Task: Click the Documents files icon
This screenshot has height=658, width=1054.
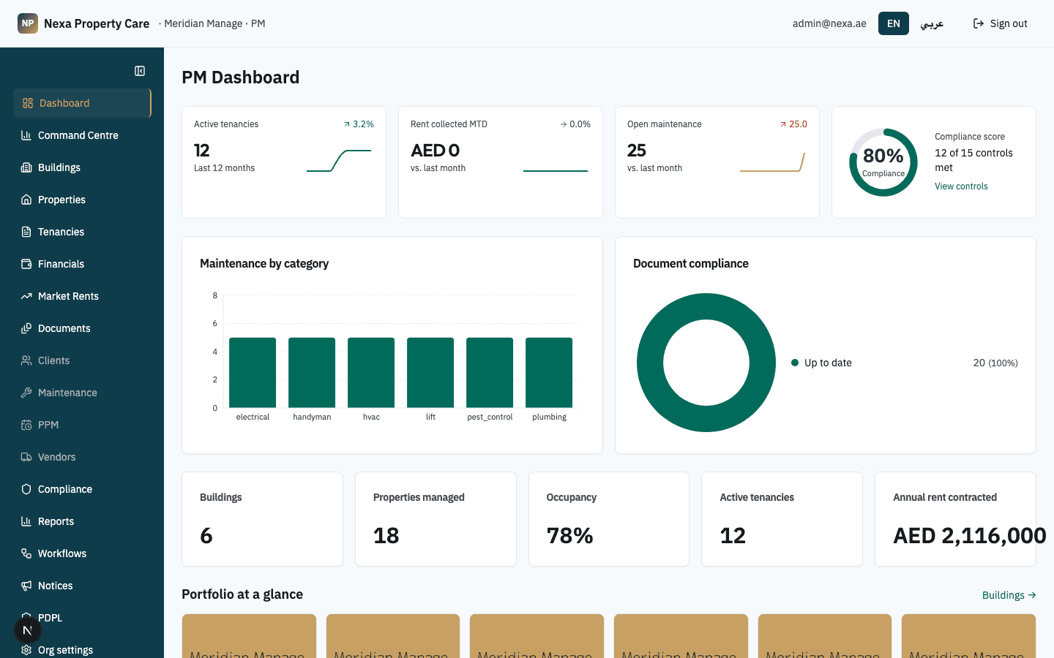Action: pos(26,328)
